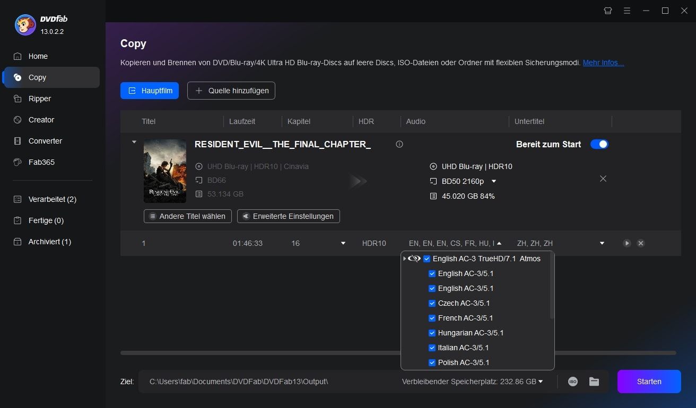Viewport: 696px width, 408px height.
Task: Select folder output icon
Action: (x=594, y=382)
